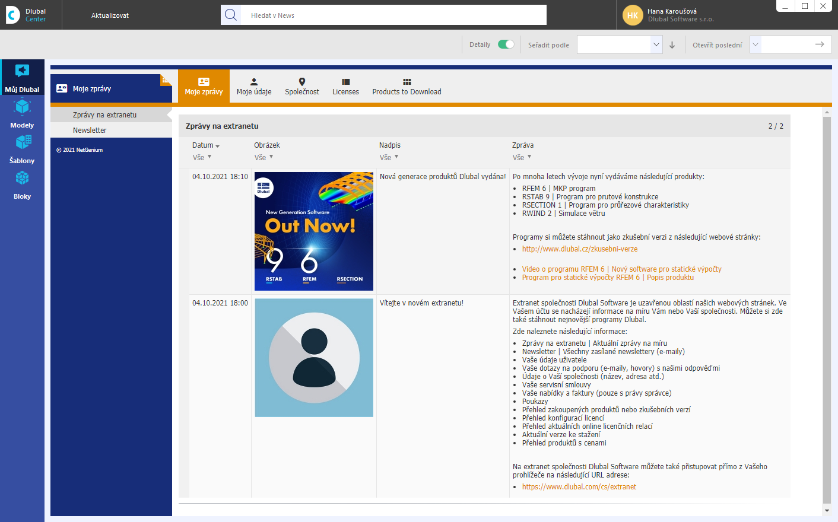Viewport: 838px width, 522px height.
Task: Click the vertical scrollbar up arrow
Action: point(827,112)
